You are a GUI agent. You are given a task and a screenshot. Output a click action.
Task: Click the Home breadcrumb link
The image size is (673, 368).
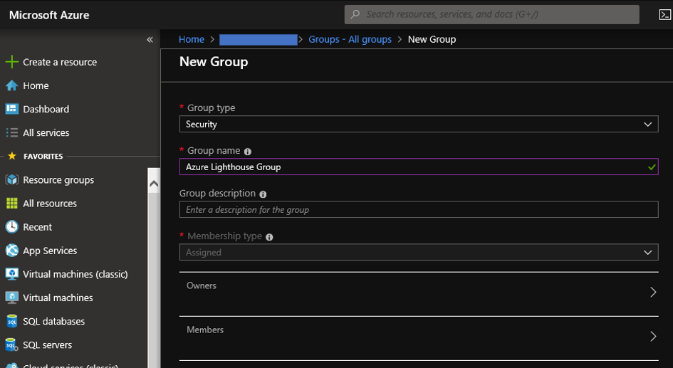click(x=192, y=39)
